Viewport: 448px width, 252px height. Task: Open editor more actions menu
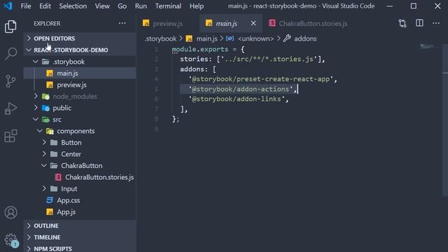tap(436, 23)
